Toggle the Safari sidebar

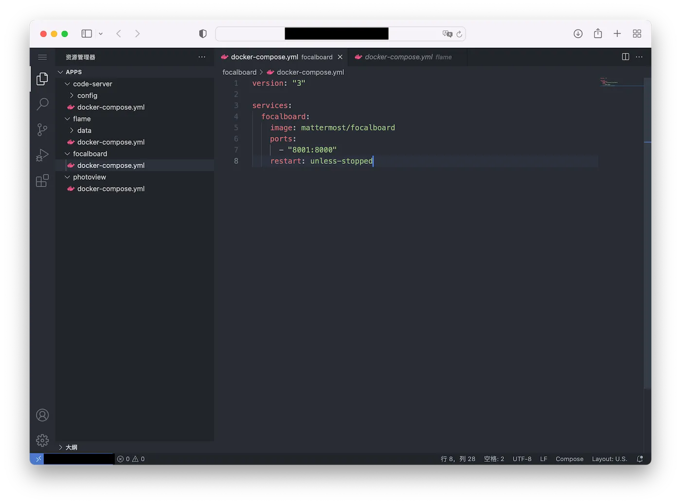tap(87, 34)
